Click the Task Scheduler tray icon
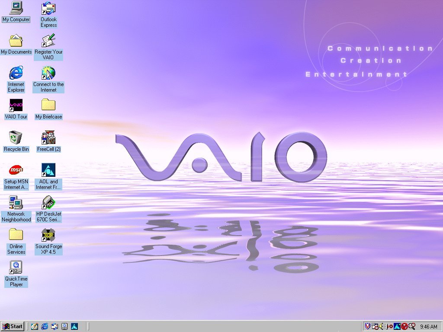The height and width of the screenshot is (332, 443). click(x=375, y=326)
